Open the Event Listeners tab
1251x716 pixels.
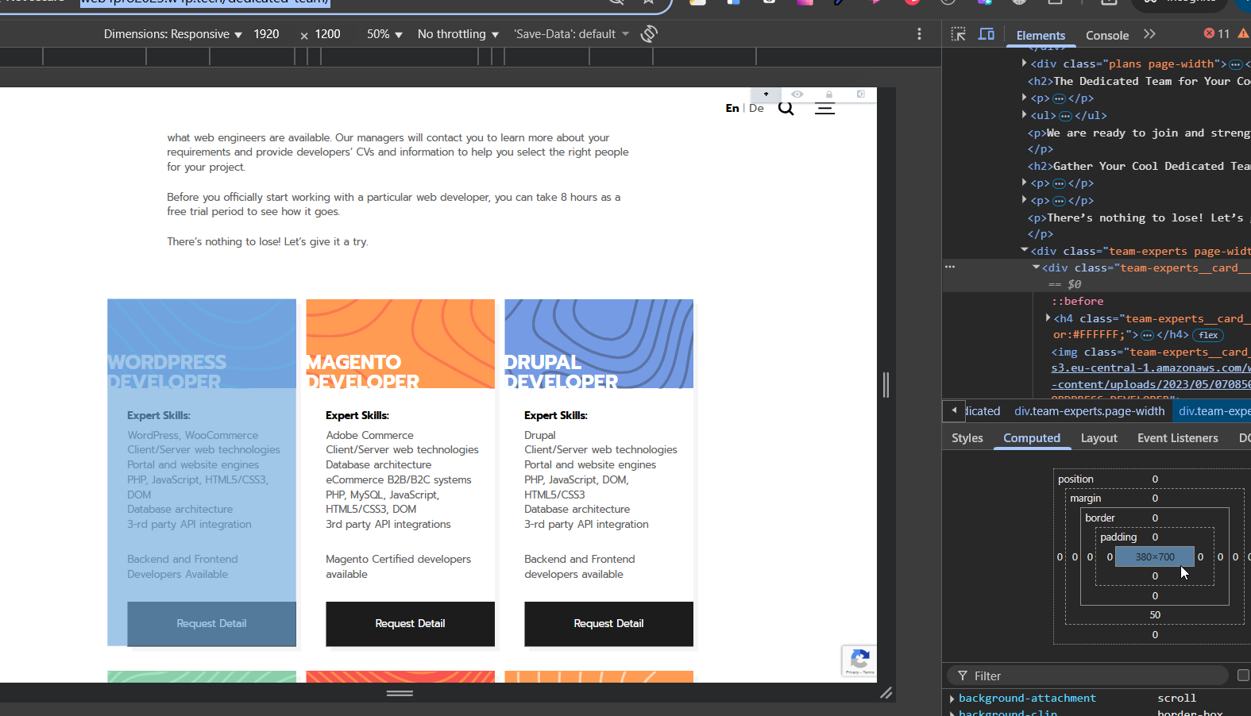[1178, 438]
